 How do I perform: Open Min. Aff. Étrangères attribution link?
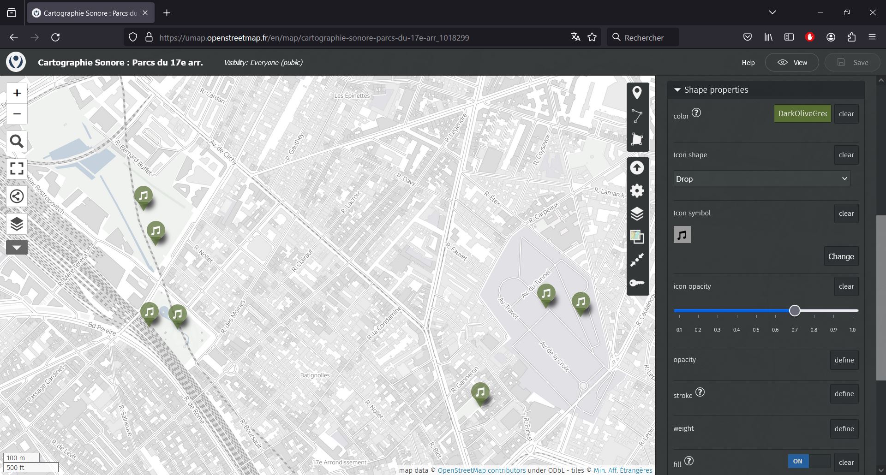coord(623,470)
